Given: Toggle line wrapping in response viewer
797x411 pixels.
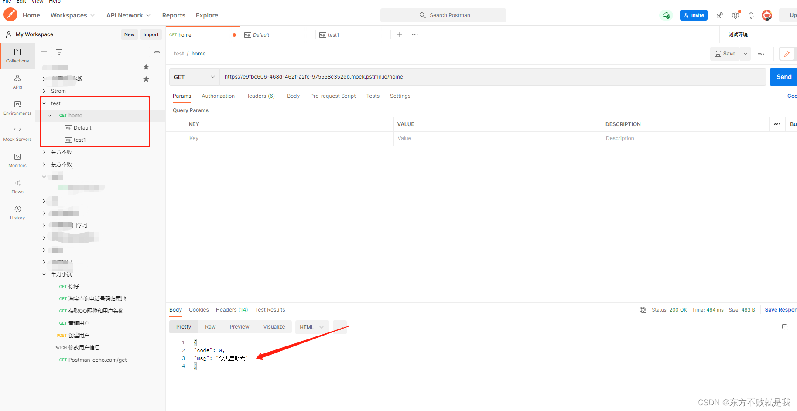Looking at the screenshot, I should tap(340, 326).
